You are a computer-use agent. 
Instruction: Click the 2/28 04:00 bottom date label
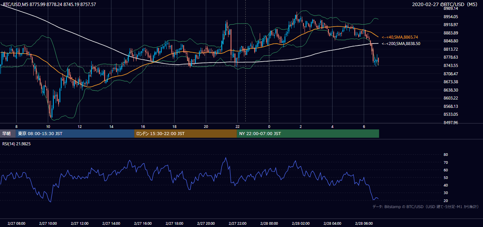pos(332,223)
